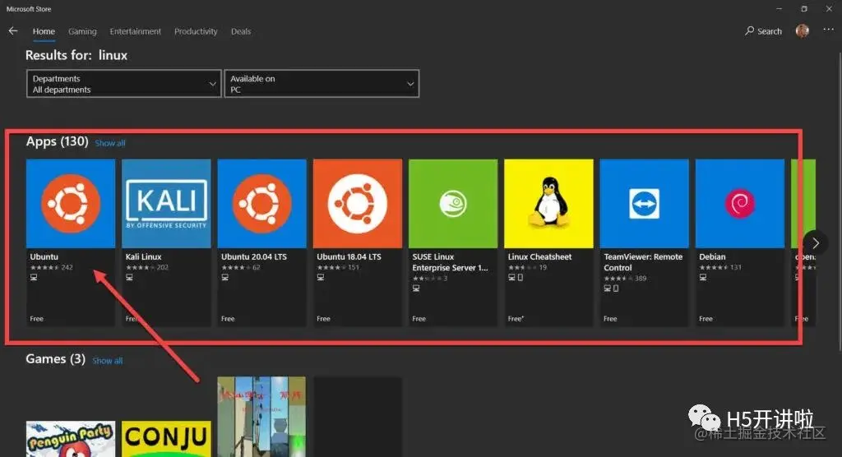Show next apps with right chevron
Screen dimensions: 842x457
point(815,242)
